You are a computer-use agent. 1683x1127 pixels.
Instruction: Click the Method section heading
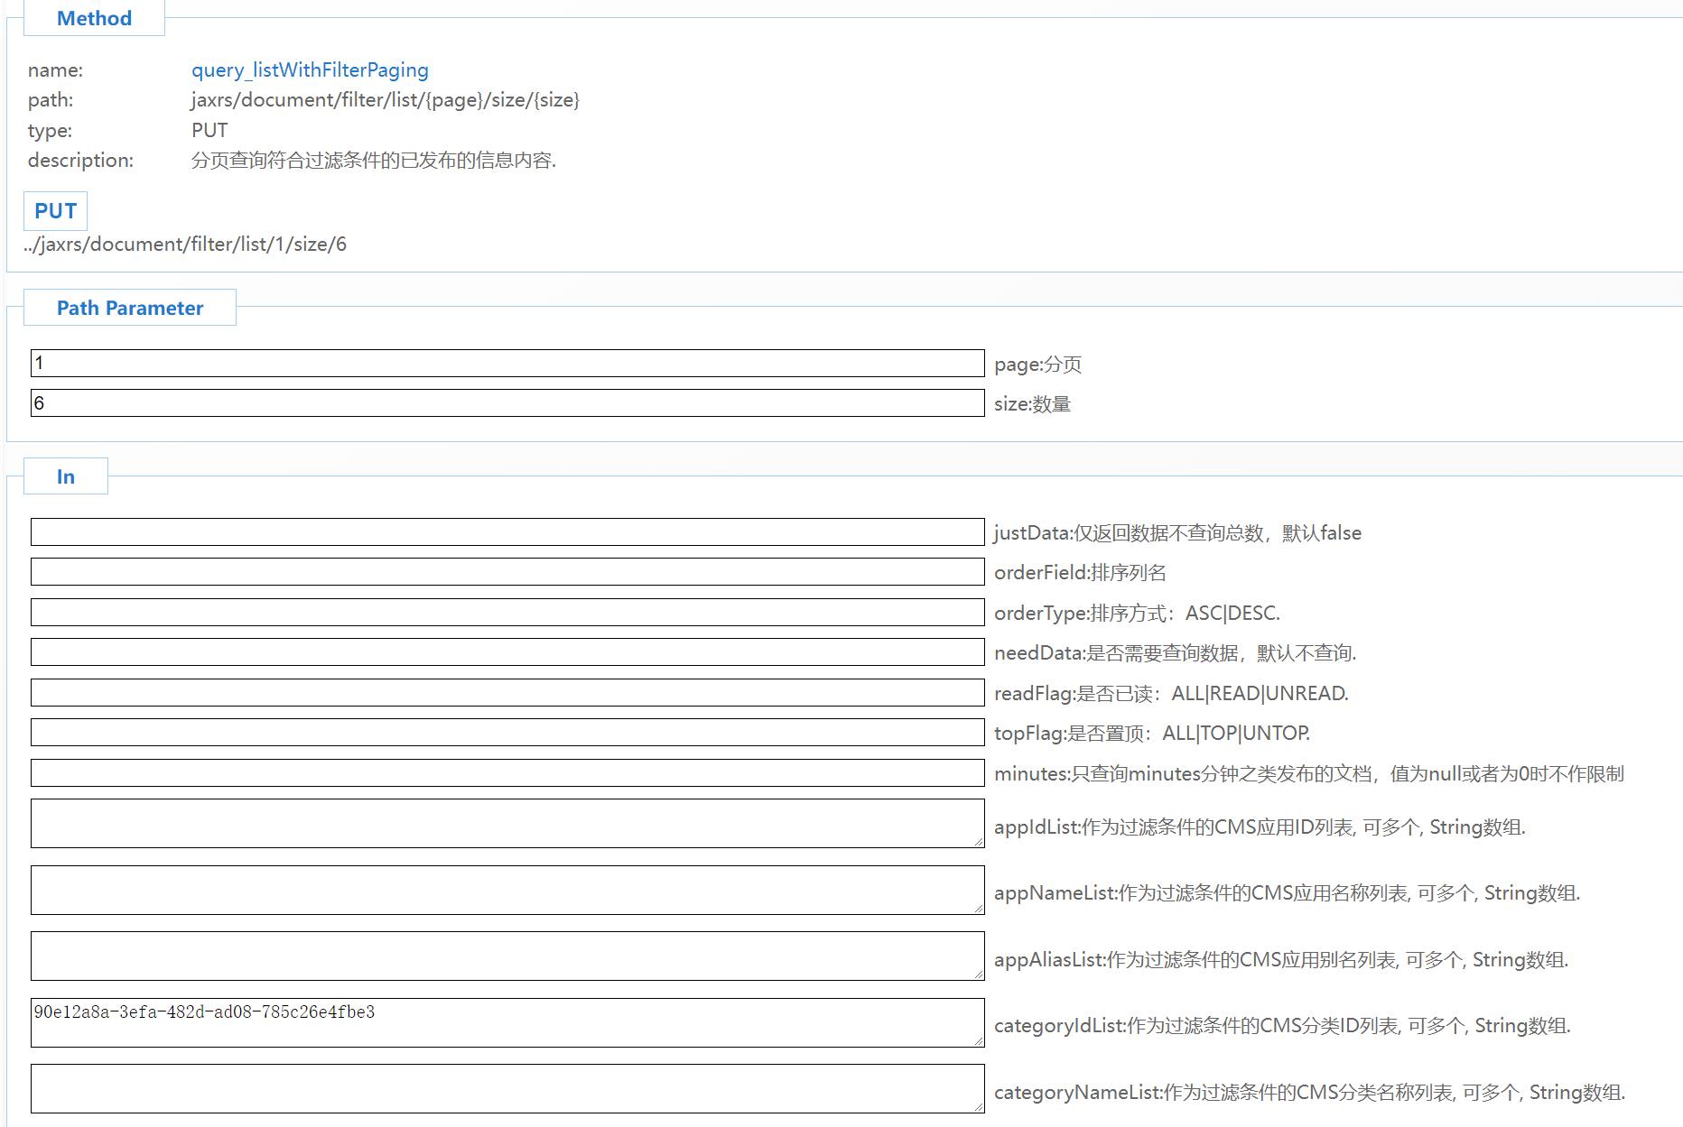94,18
